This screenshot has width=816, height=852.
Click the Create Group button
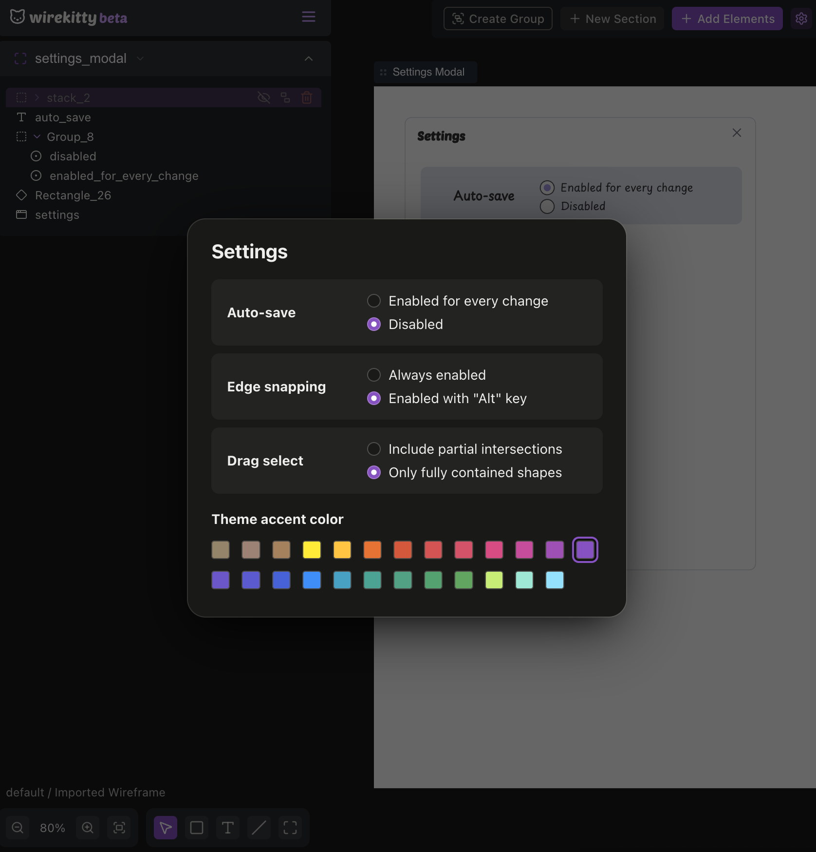(x=498, y=19)
